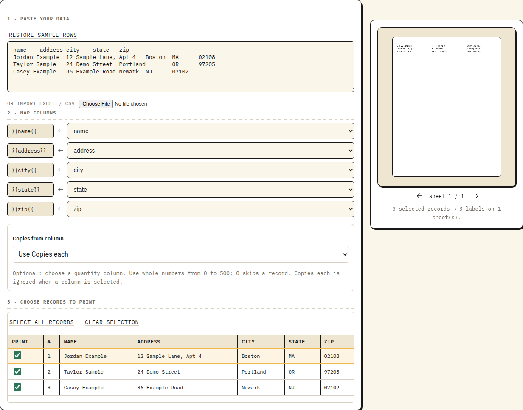Click the 02108 zip cell
The image size is (523, 410).
(x=337, y=356)
